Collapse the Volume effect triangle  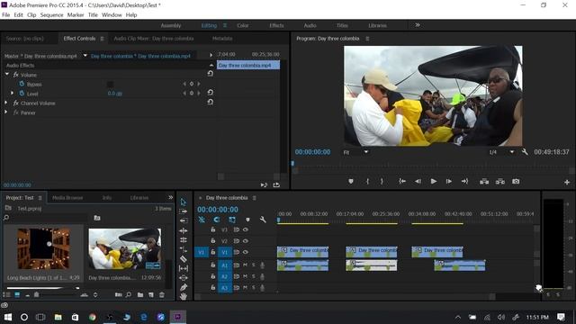click(x=7, y=75)
